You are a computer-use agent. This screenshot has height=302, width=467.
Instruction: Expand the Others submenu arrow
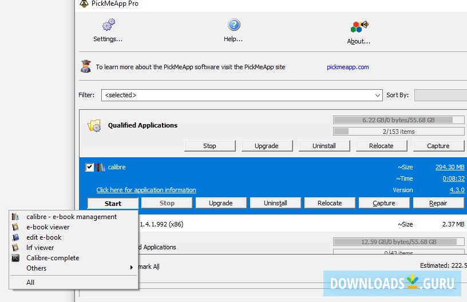(132, 268)
